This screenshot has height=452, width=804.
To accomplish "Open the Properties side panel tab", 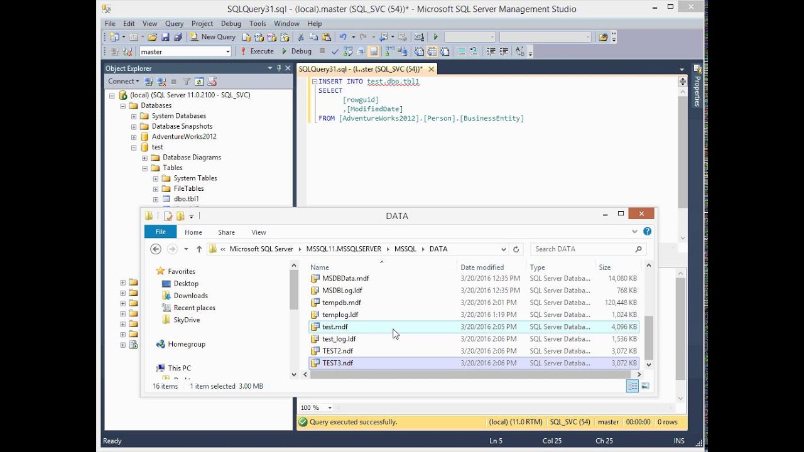I will [697, 87].
